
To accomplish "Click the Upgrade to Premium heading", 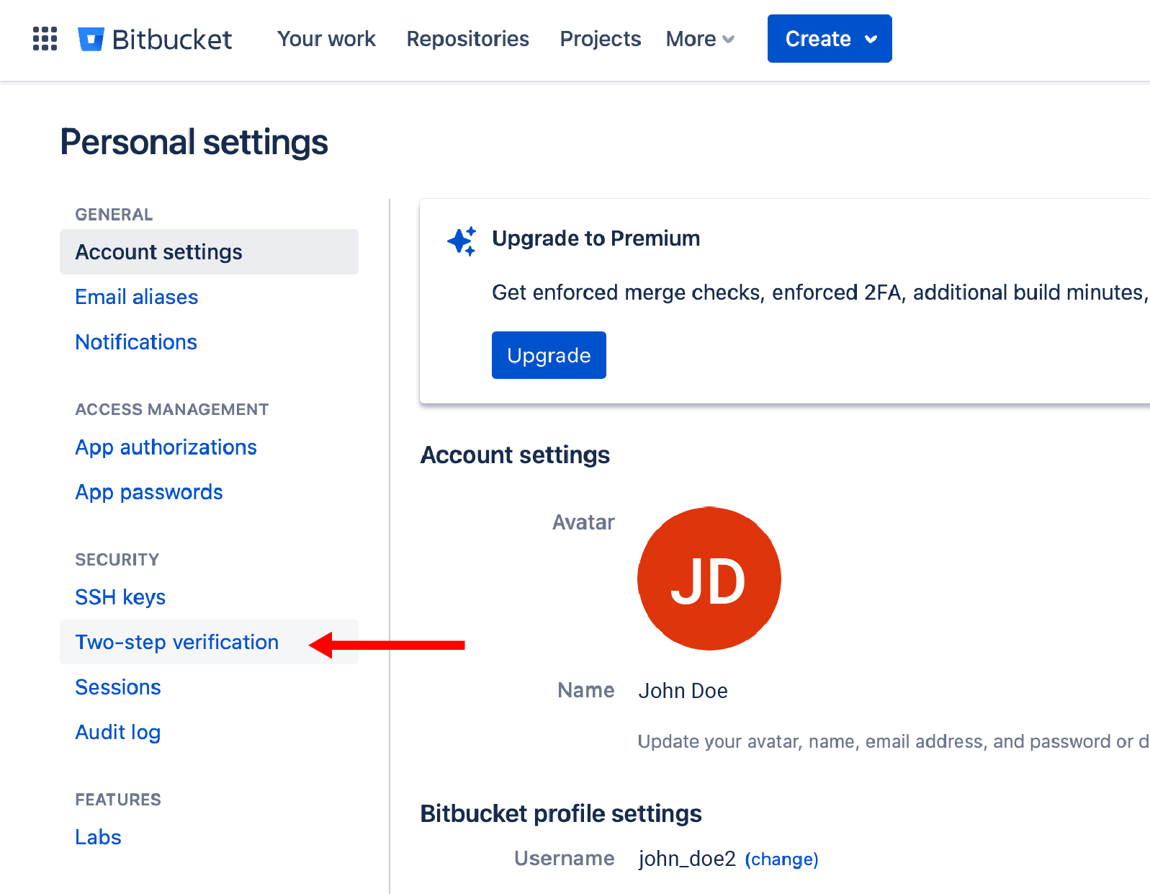I will pyautogui.click(x=596, y=238).
